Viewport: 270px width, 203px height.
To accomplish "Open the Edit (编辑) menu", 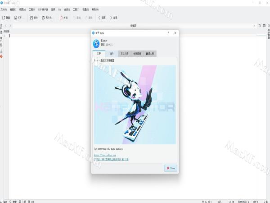I will pyautogui.click(x=13, y=9).
